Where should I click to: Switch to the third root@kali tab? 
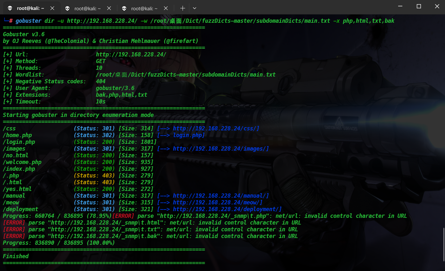(145, 8)
